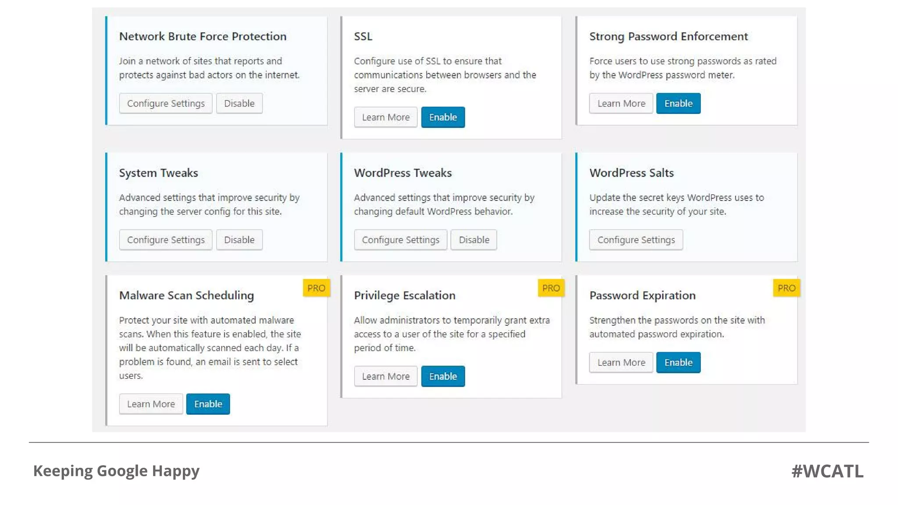Image resolution: width=898 pixels, height=505 pixels.
Task: Enable the SSL feature
Action: pyautogui.click(x=443, y=117)
